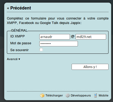The image size is (113, 102).
Task: Click the Se souvenir label text
Action: click(20, 50)
